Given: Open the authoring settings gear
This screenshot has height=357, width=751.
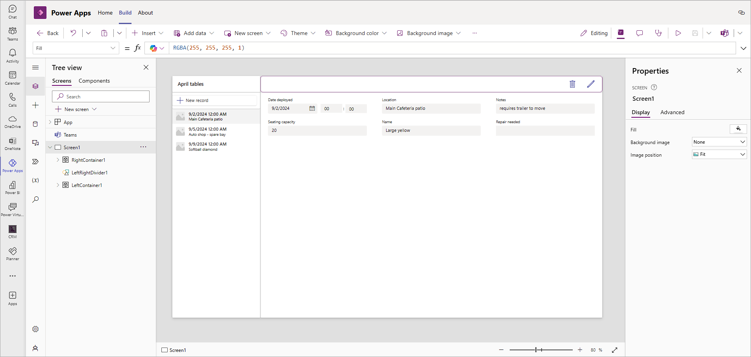Looking at the screenshot, I should point(35,329).
